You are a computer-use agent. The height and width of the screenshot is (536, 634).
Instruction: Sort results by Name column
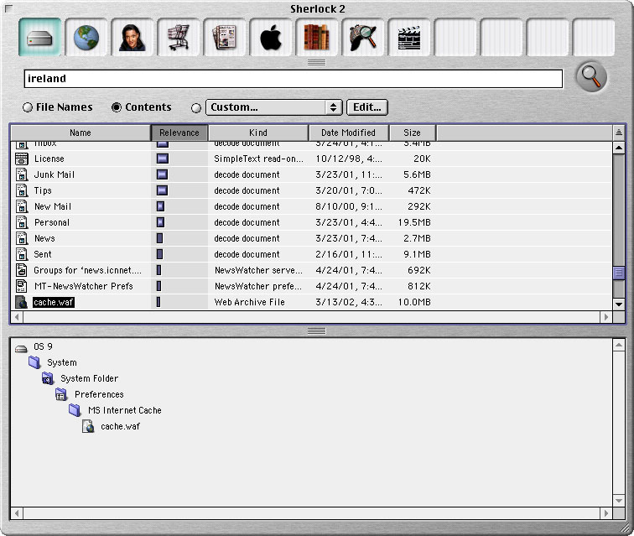(x=81, y=133)
